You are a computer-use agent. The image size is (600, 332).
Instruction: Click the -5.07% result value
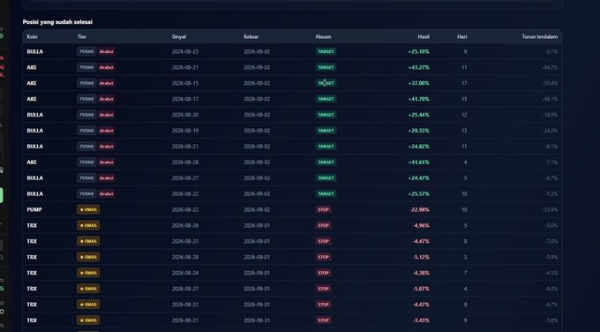click(x=421, y=289)
